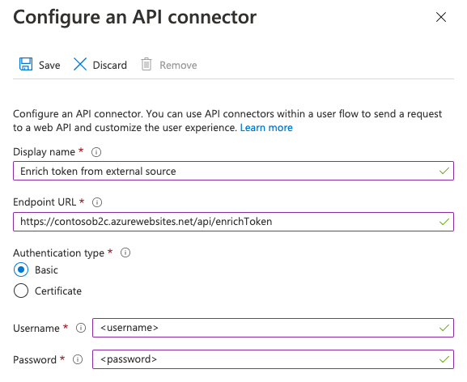Click the green checkmark in Endpoint URL field

click(444, 222)
